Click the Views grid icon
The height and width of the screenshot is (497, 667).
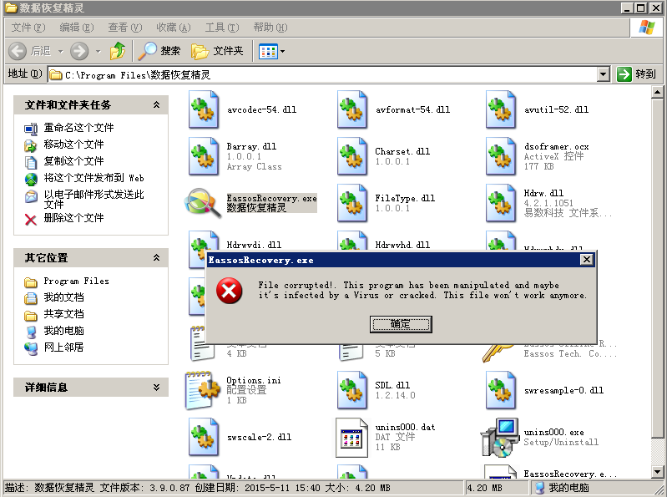click(x=269, y=52)
